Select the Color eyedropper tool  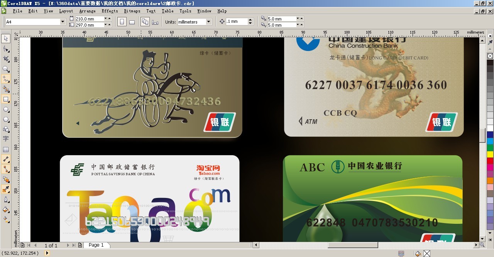tap(6, 189)
